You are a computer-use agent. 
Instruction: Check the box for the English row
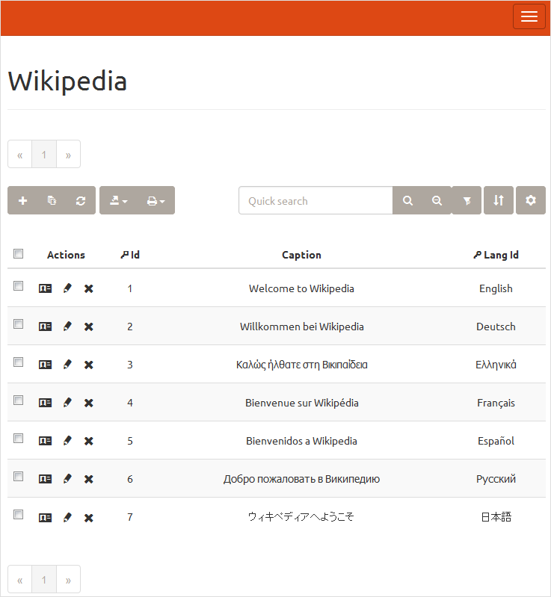[x=18, y=285]
